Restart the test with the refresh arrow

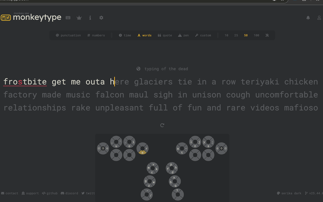(x=162, y=125)
